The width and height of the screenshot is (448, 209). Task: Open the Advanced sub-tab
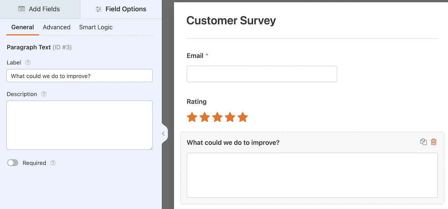point(57,27)
